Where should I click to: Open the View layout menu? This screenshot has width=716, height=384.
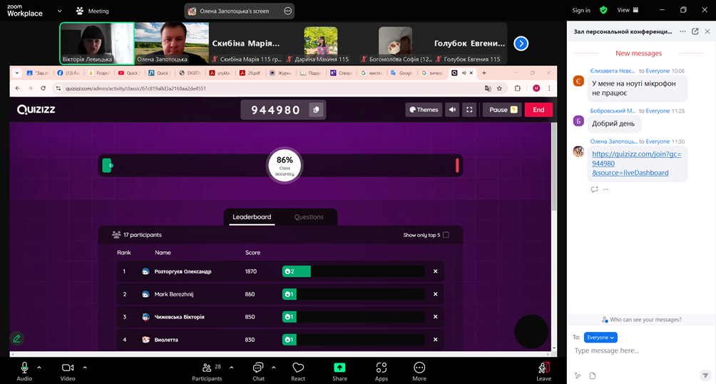click(628, 10)
